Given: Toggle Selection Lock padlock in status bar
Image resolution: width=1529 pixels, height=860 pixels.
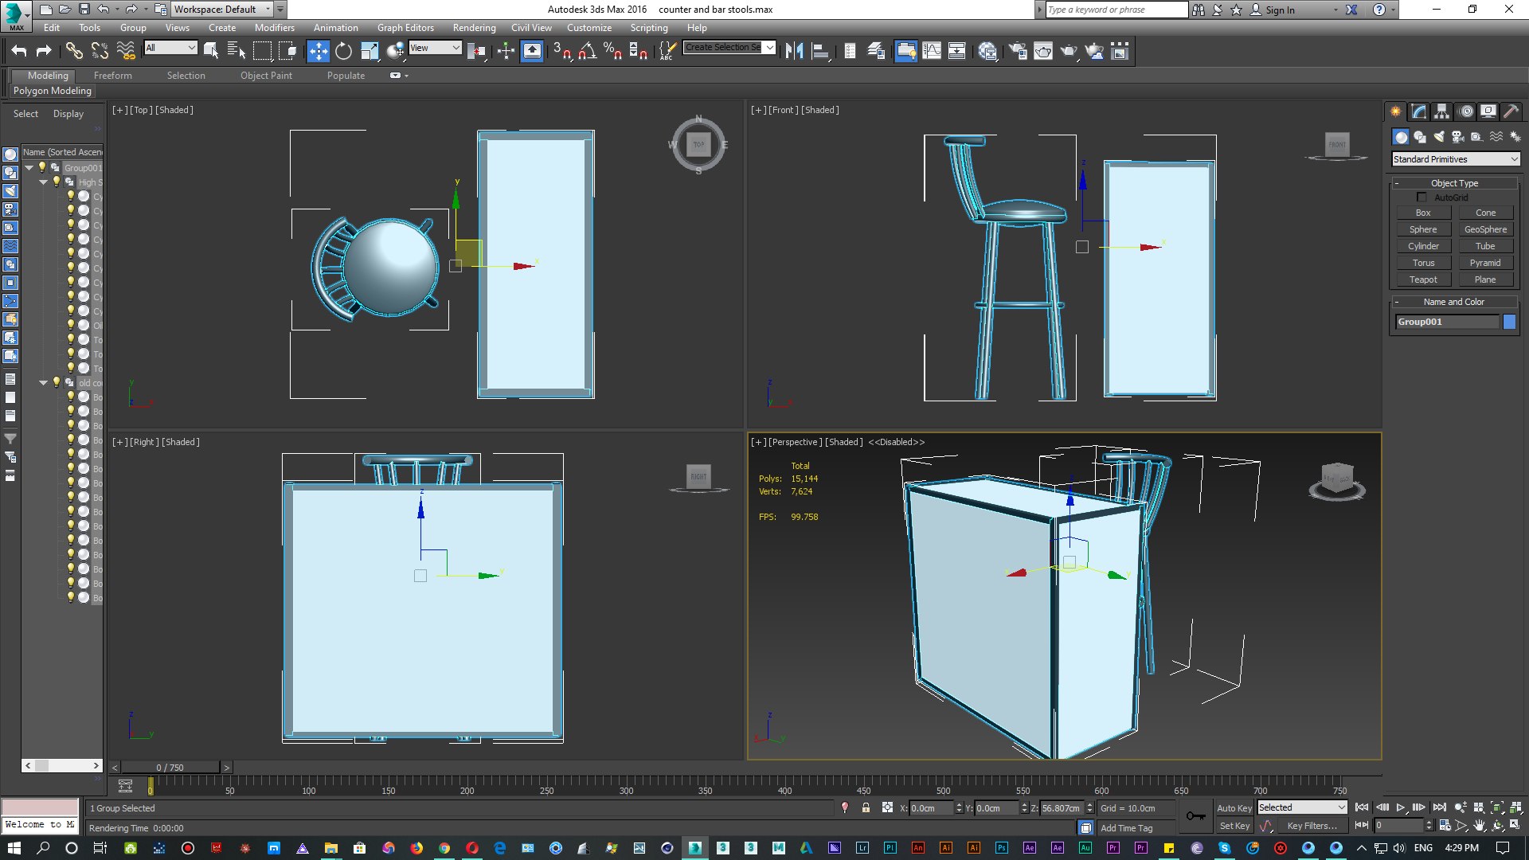Looking at the screenshot, I should coord(866,807).
